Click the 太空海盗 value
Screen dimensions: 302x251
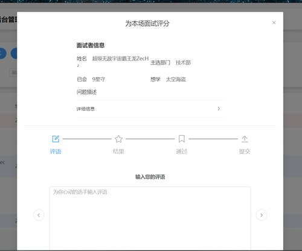[x=176, y=80]
